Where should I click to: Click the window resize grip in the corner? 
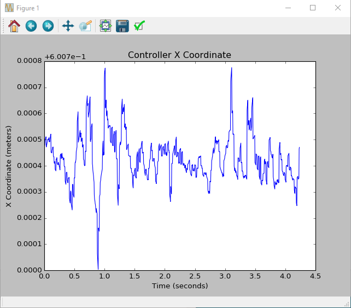tap(347, 304)
